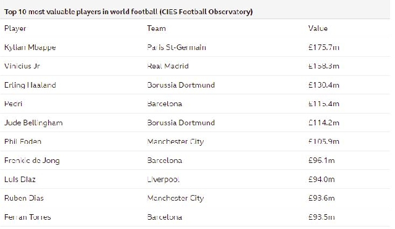Screen dimensions: 395x229
Task: Select the £94.0m value cell
Action: click(x=322, y=180)
